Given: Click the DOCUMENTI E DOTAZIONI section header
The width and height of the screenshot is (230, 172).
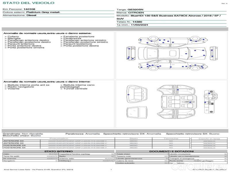Looking at the screenshot, I should [171, 151].
